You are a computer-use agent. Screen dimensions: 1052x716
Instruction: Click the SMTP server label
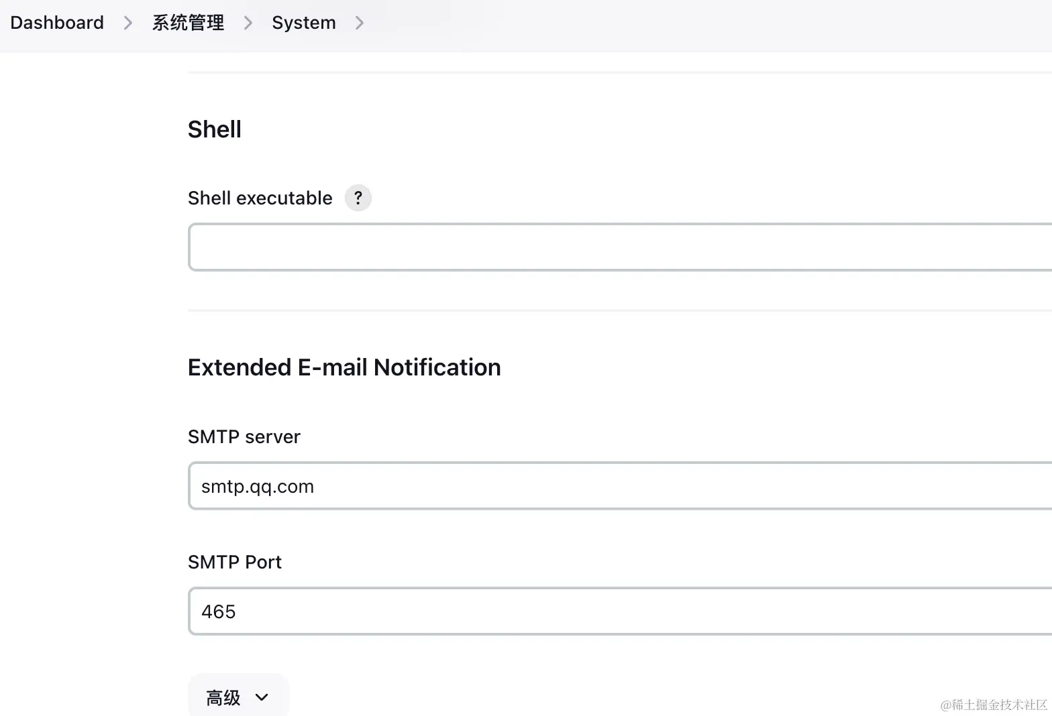point(244,437)
